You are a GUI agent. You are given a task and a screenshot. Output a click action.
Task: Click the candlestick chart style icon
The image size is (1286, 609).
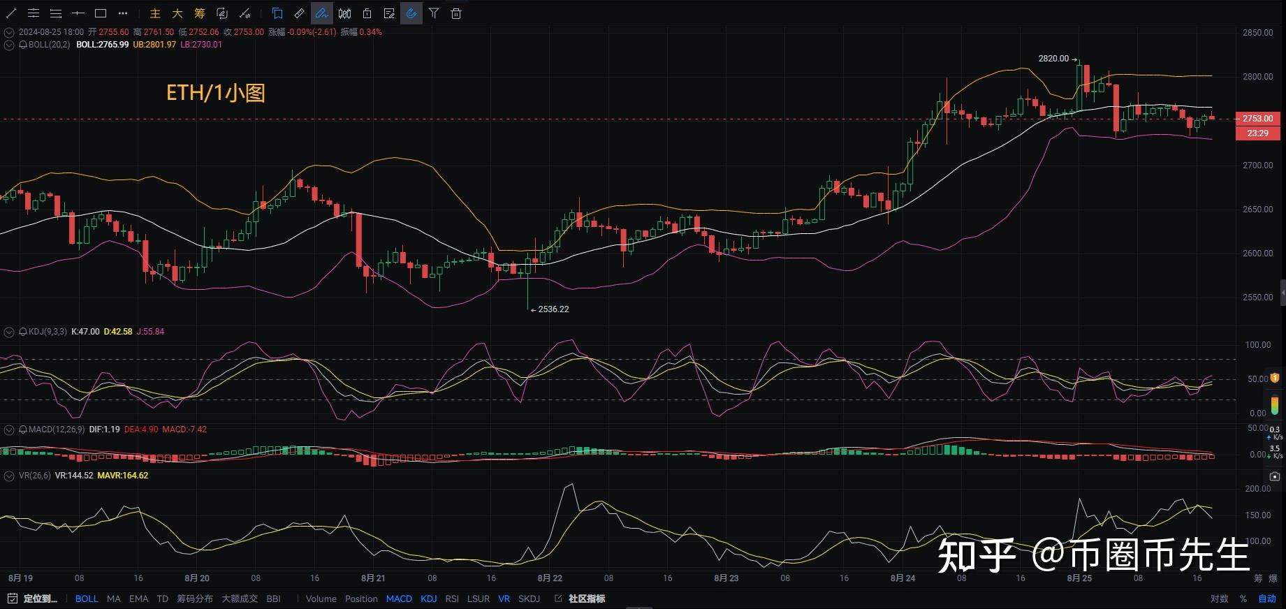point(344,13)
